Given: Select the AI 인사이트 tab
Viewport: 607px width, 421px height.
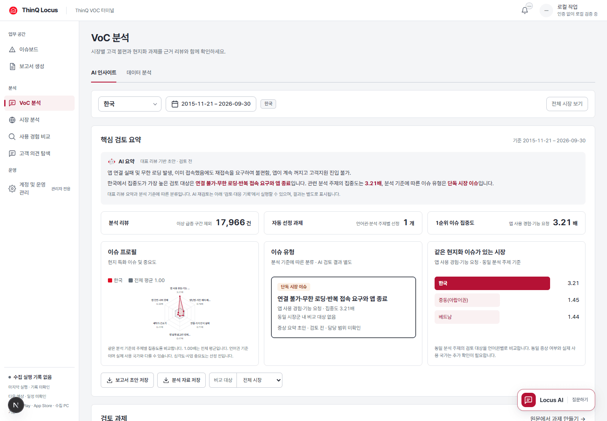Looking at the screenshot, I should click(104, 73).
